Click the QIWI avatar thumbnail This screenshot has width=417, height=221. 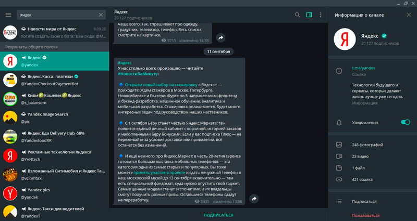[10, 99]
